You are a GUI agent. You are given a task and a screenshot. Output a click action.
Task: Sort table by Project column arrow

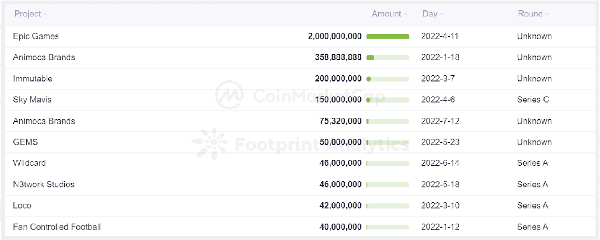pos(45,14)
